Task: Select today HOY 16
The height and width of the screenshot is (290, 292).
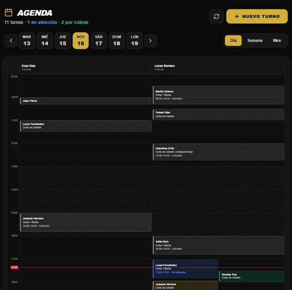Action: tap(81, 41)
